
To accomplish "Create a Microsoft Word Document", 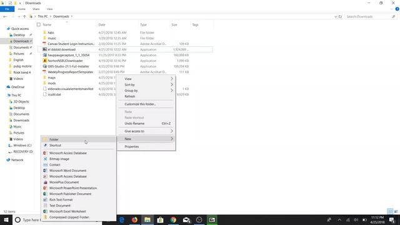I will [x=78, y=171].
